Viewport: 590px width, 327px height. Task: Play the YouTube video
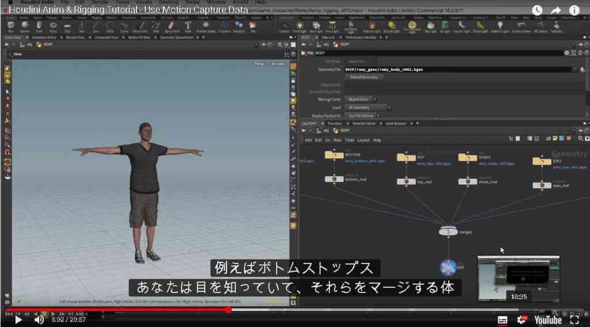pos(18,320)
